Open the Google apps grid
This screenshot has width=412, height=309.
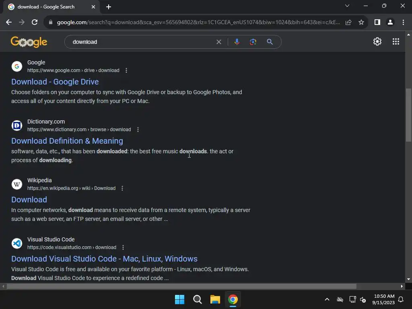tap(396, 41)
